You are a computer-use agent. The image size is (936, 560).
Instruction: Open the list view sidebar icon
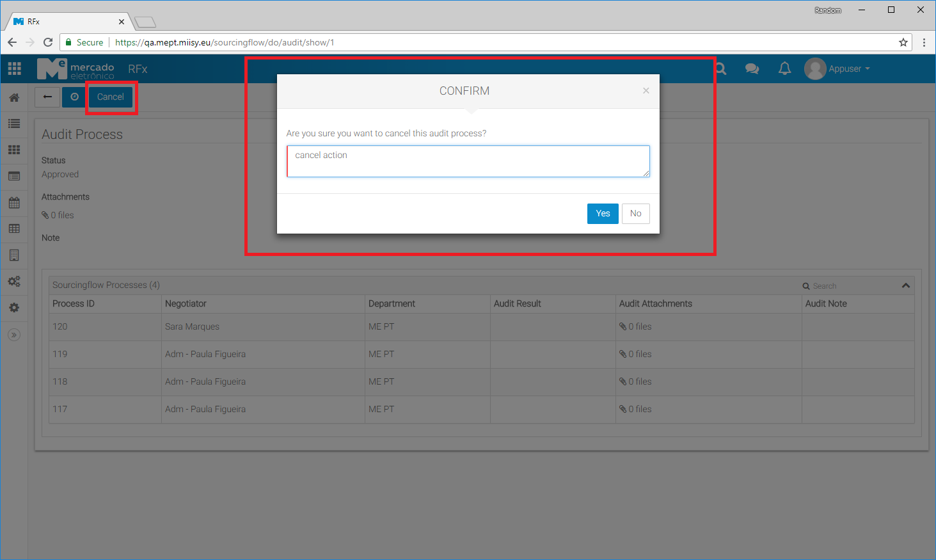coord(14,124)
